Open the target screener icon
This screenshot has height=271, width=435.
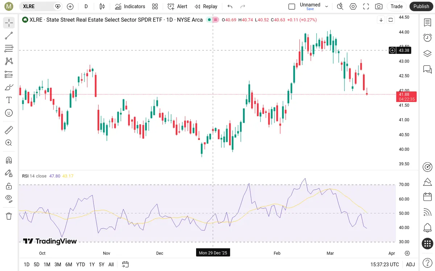[427, 167]
